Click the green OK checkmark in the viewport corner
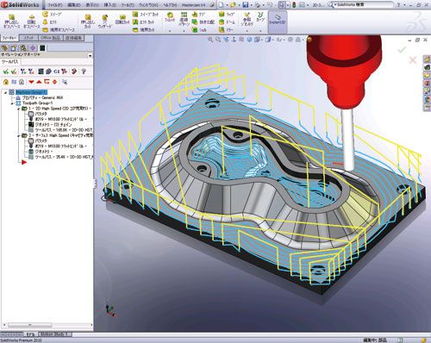This screenshot has width=431, height=343. (x=402, y=50)
